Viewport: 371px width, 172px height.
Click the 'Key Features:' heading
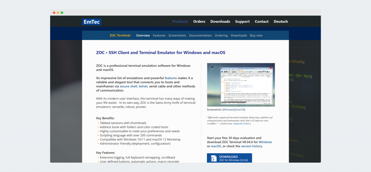(x=105, y=152)
